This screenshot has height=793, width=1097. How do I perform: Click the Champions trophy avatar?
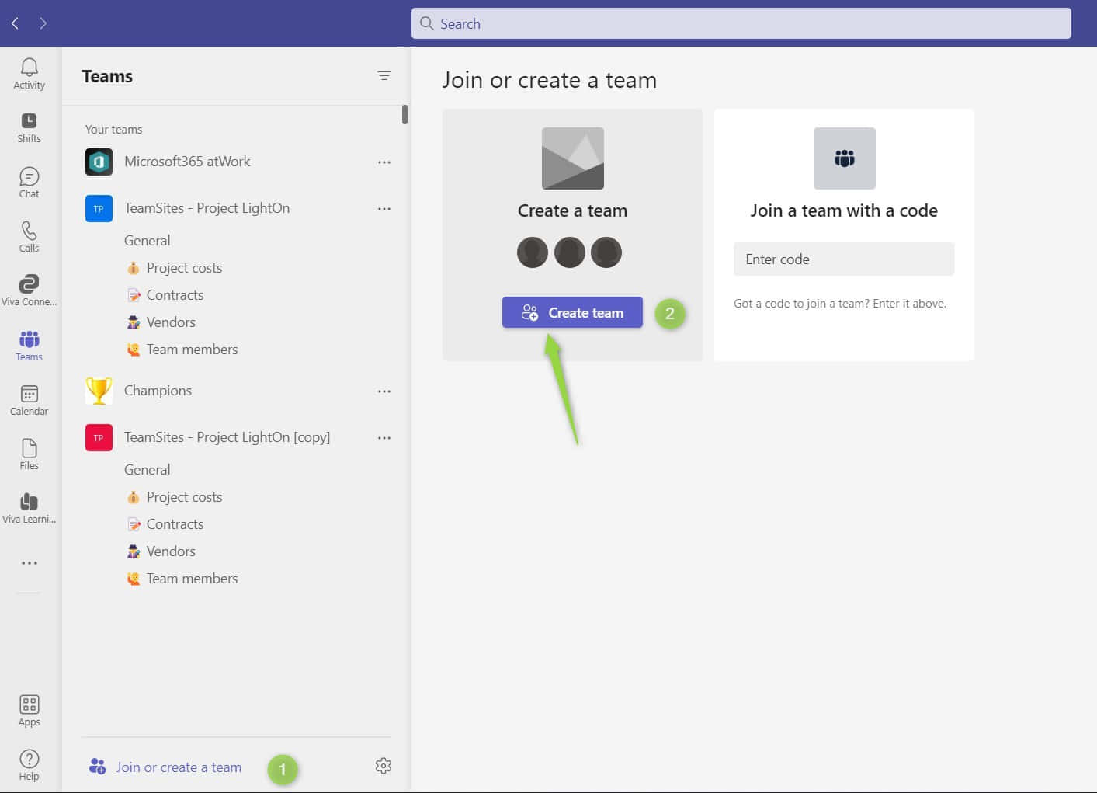[99, 391]
